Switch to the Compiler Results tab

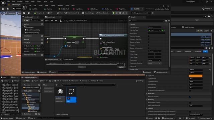pyautogui.click(x=53, y=60)
